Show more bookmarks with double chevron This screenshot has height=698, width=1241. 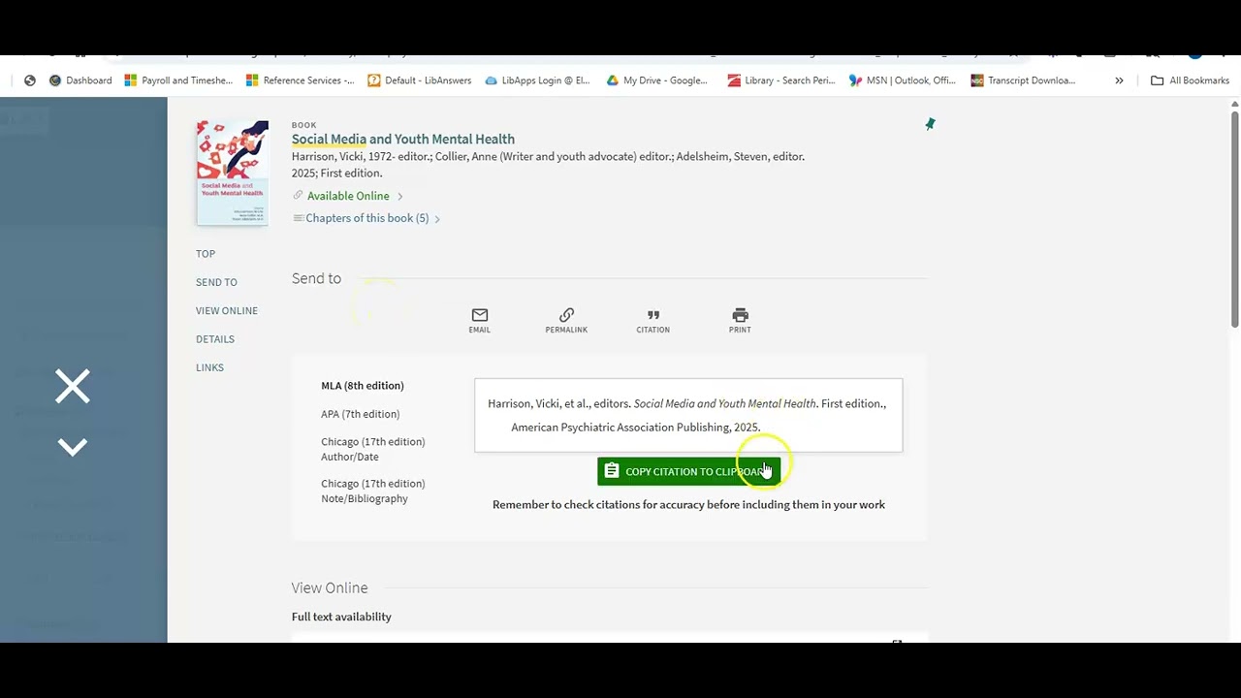click(1119, 80)
